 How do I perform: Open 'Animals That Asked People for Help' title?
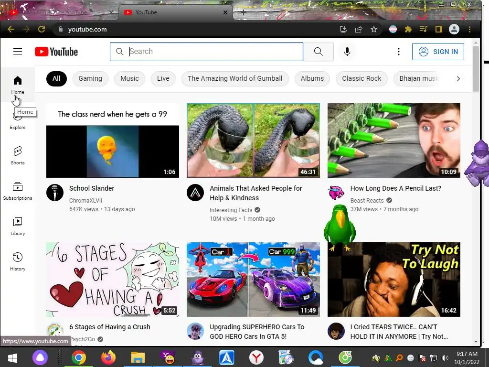click(256, 193)
